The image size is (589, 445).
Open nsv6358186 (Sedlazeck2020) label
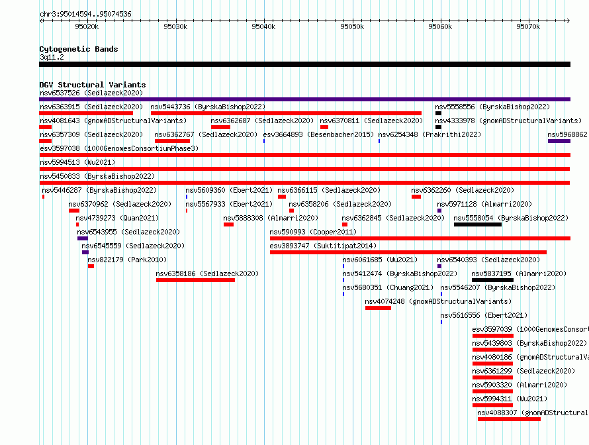coord(207,273)
